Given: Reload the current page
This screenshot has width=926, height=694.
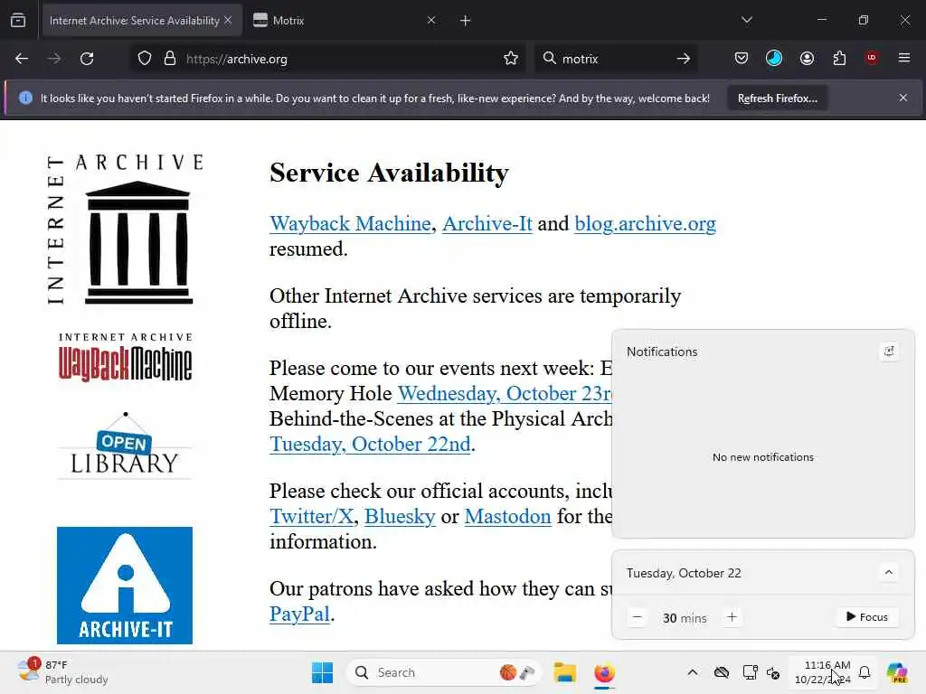Looking at the screenshot, I should (87, 59).
